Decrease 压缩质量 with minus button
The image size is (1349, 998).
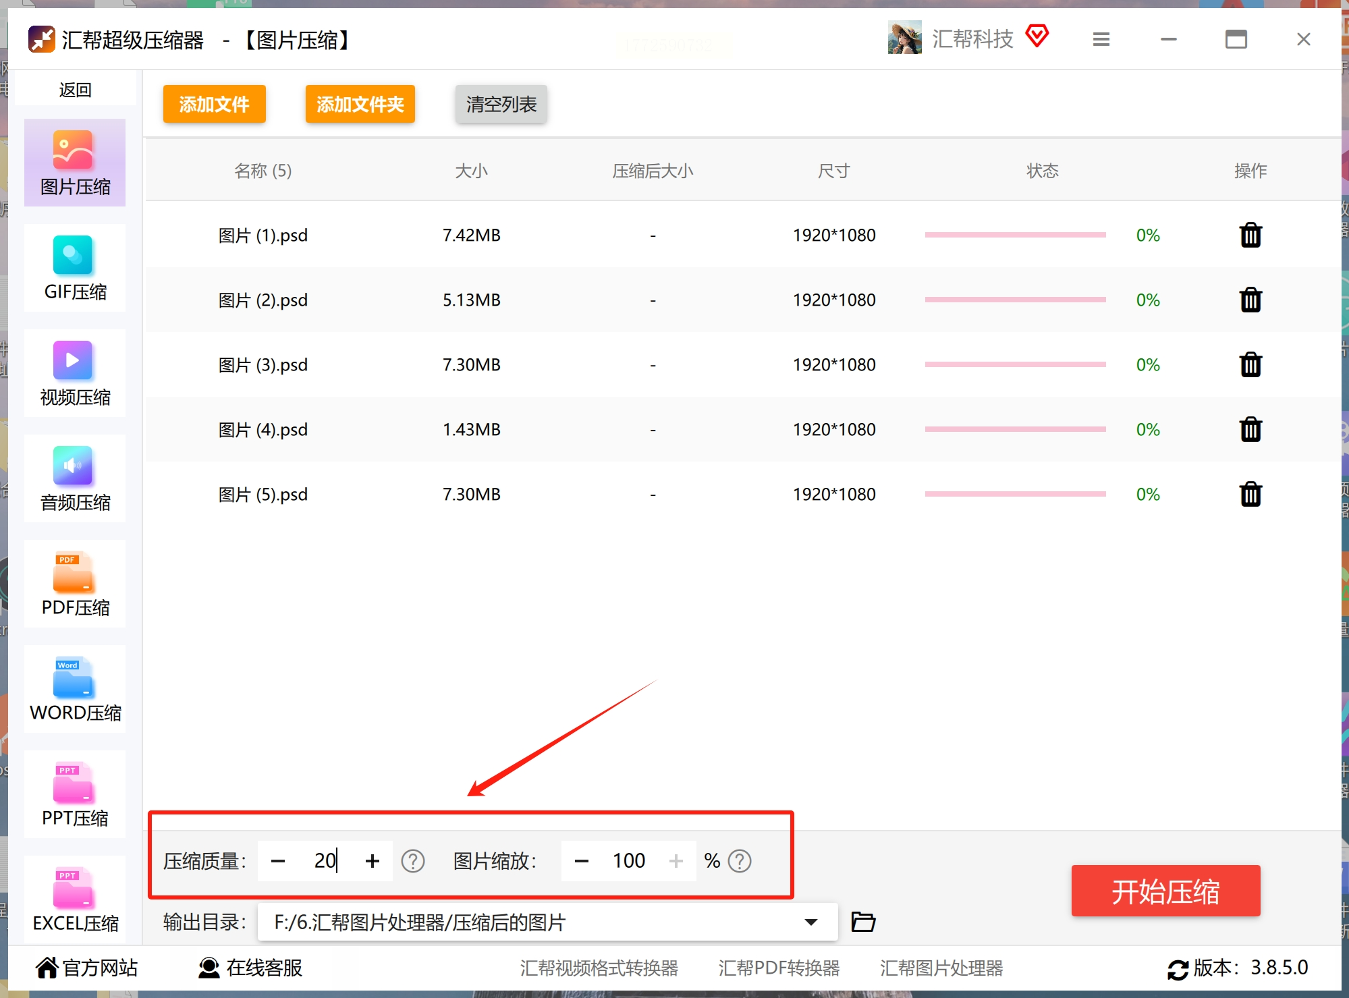pyautogui.click(x=278, y=861)
